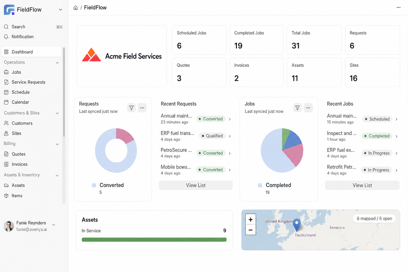Image resolution: width=408 pixels, height=272 pixels.
Task: Open the top-right more options menu
Action: (x=398, y=7)
